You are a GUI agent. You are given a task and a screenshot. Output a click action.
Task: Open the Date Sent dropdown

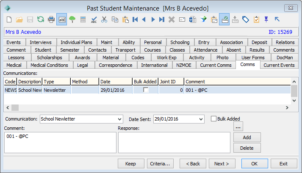pyautogui.click(x=201, y=119)
